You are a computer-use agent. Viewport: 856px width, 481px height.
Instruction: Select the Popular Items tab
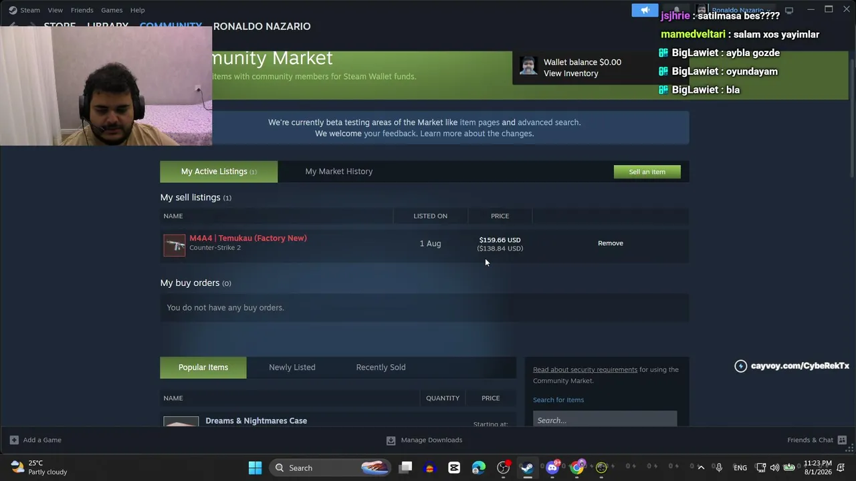pos(203,367)
